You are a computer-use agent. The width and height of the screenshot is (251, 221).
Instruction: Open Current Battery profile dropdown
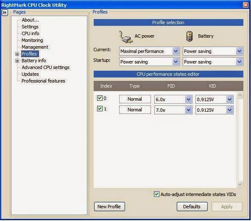pyautogui.click(x=239, y=51)
